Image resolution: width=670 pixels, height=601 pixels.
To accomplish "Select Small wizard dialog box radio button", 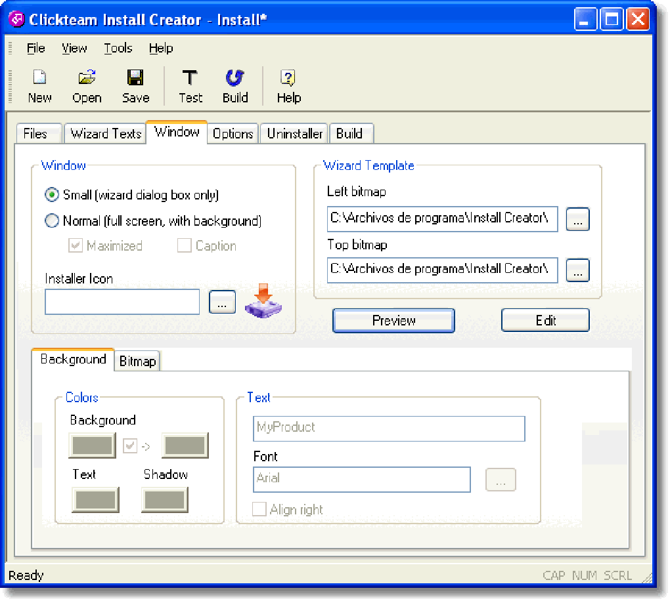I will pos(52,195).
